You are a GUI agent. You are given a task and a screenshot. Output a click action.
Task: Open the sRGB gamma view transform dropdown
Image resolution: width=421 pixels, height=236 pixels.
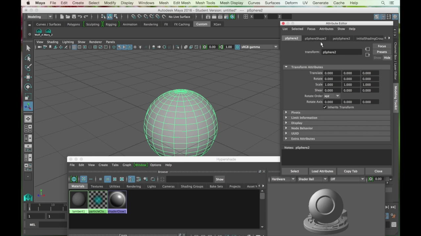[259, 47]
